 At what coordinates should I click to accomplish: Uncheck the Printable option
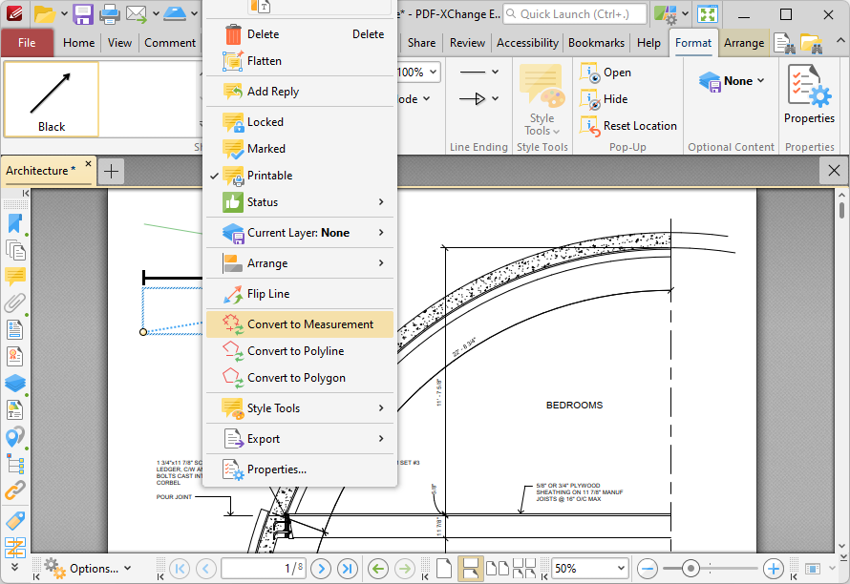click(299, 176)
